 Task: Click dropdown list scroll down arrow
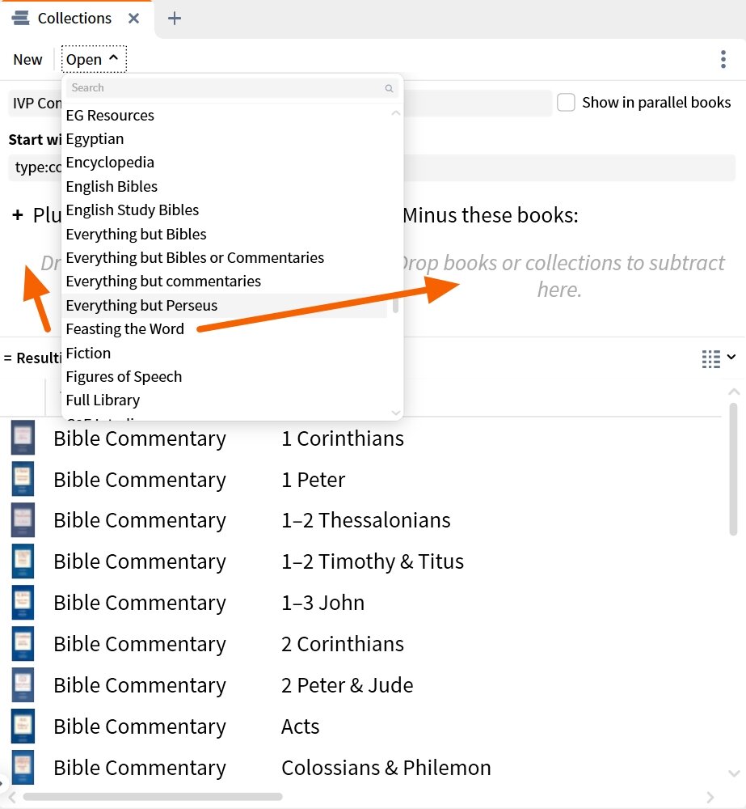pyautogui.click(x=396, y=413)
